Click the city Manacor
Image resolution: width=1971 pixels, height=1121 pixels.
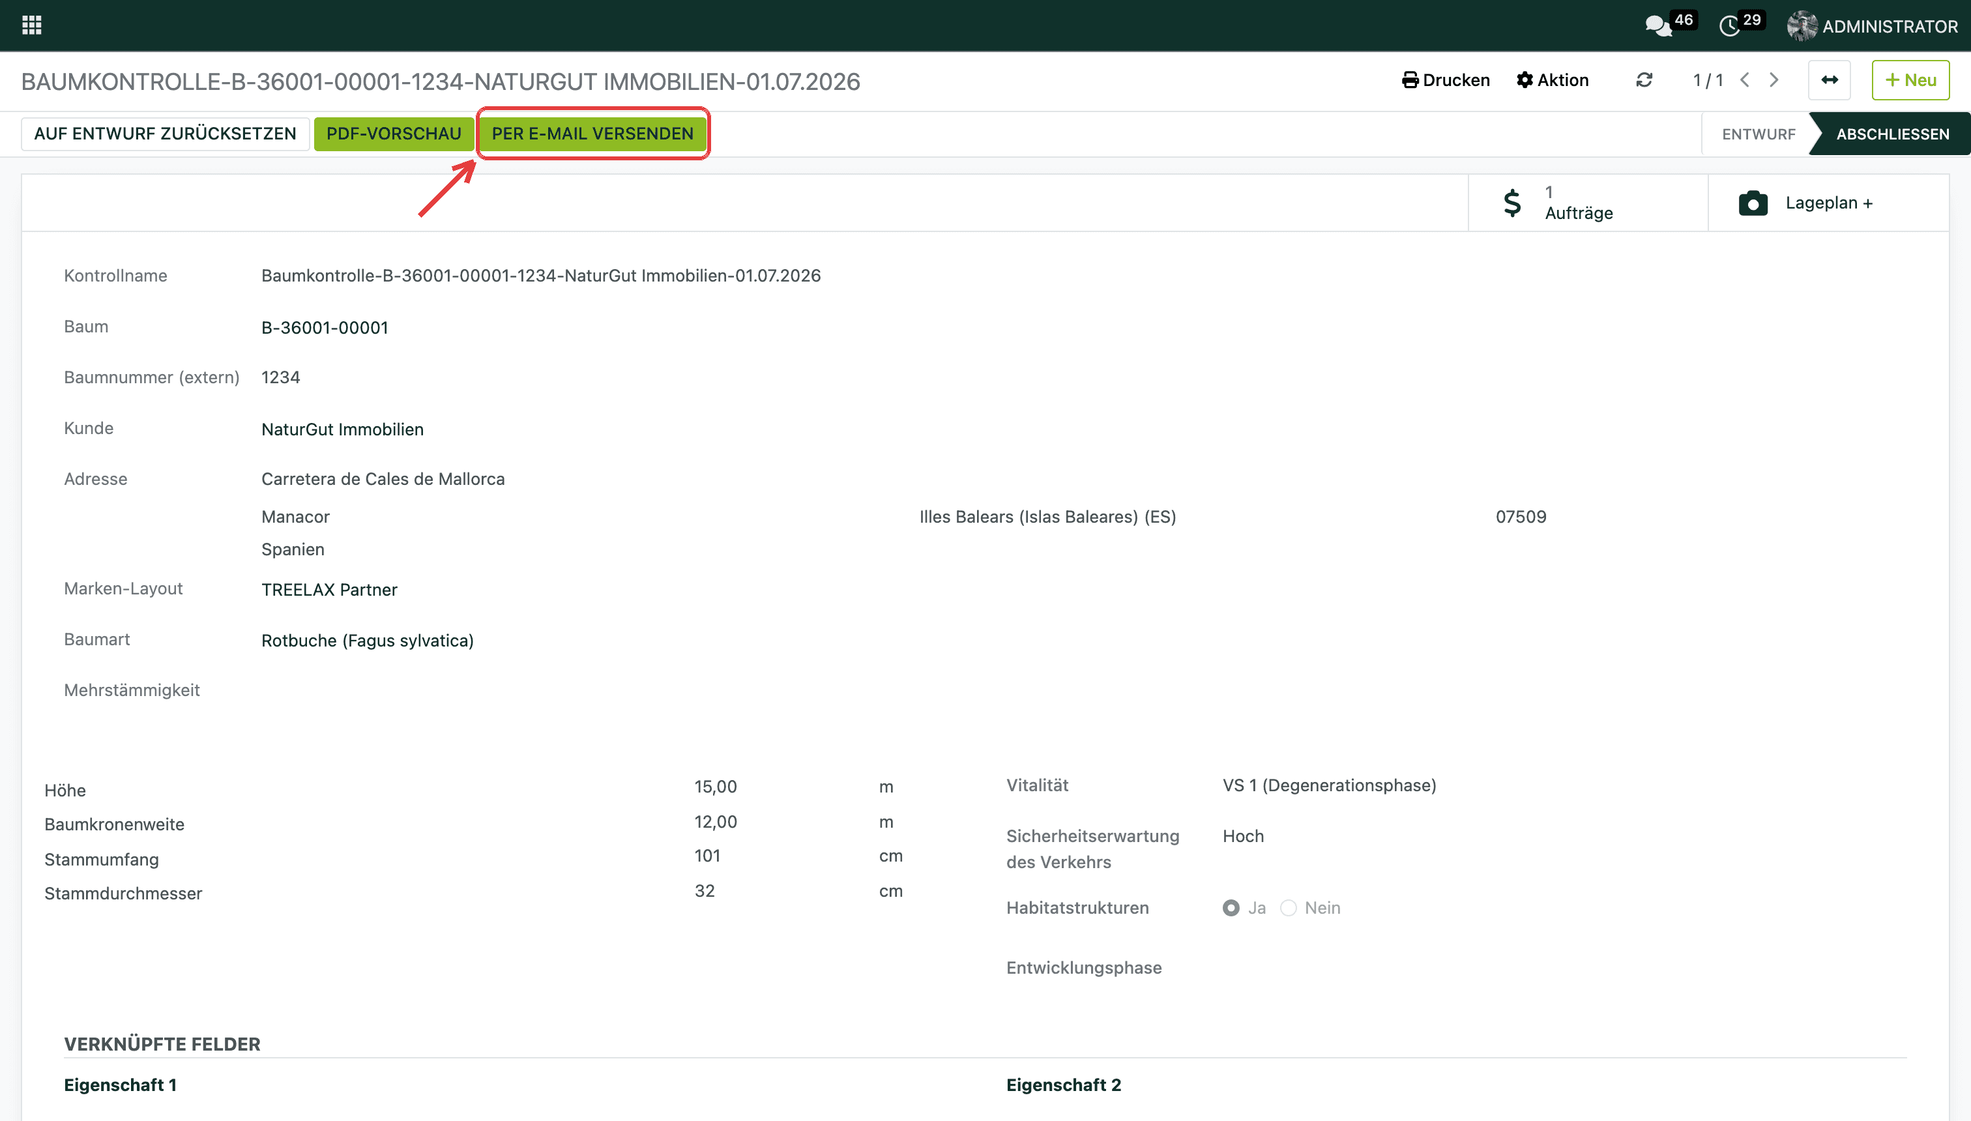pyautogui.click(x=296, y=517)
